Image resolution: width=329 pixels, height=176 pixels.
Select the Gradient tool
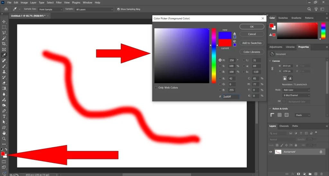click(4, 88)
